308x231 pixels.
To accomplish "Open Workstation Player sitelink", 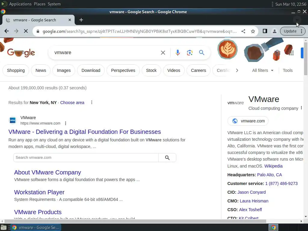I will coord(39,192).
